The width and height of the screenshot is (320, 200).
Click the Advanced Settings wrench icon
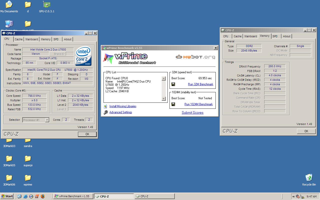click(x=105, y=112)
